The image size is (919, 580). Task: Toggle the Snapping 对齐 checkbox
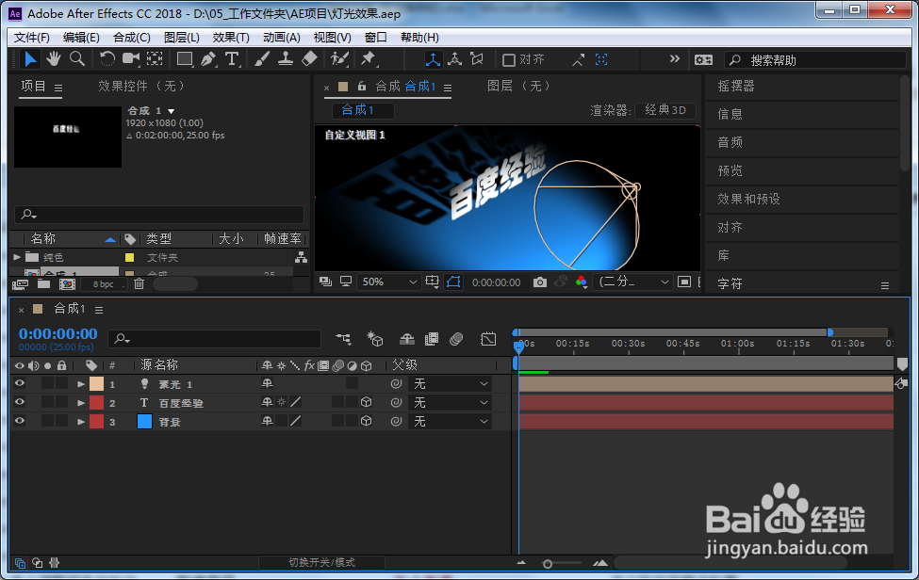[509, 59]
